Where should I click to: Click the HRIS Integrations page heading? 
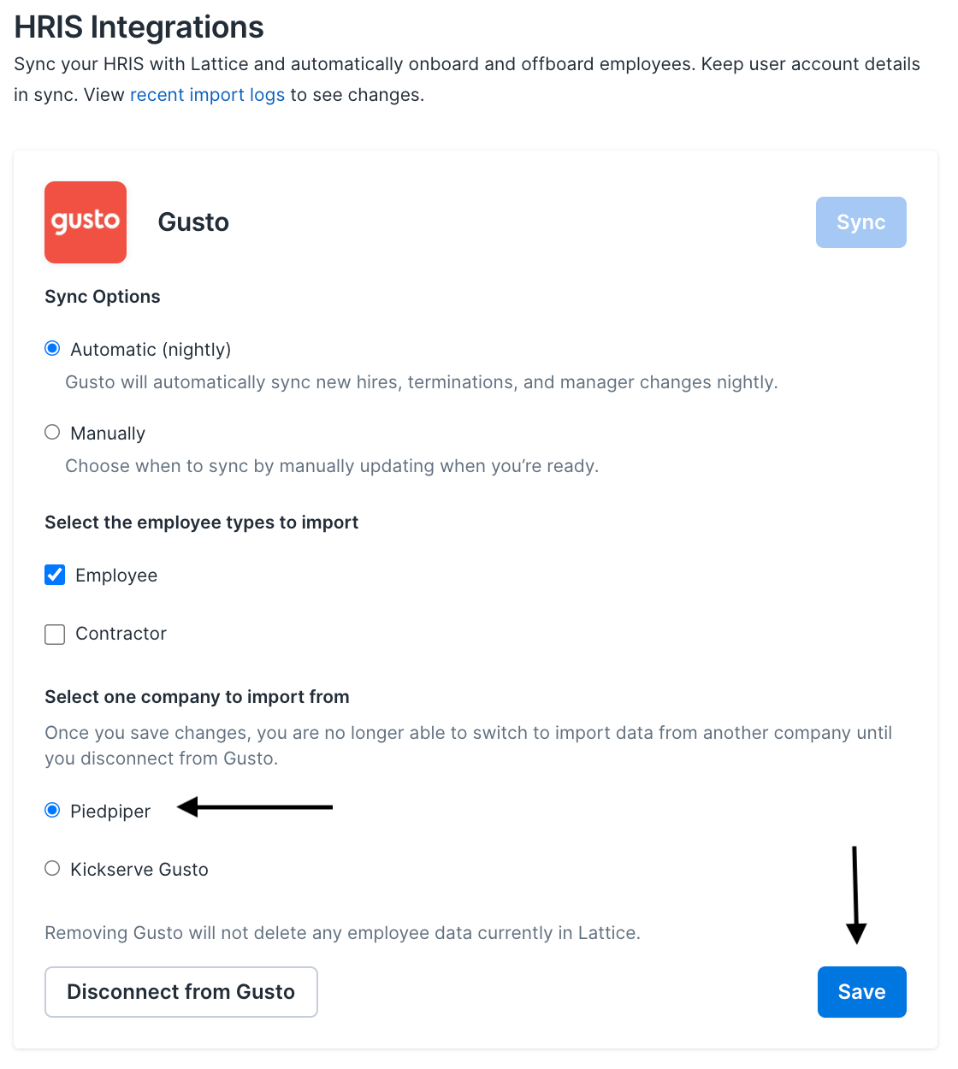pyautogui.click(x=139, y=27)
